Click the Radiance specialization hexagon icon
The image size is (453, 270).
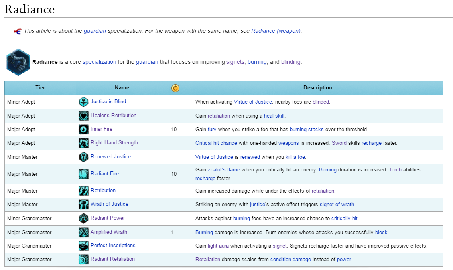tap(18, 62)
